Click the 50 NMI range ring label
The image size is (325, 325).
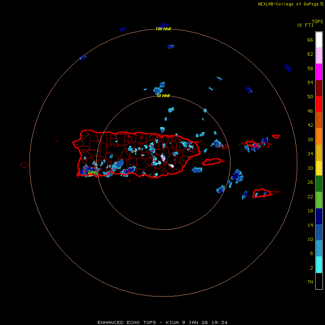click(x=163, y=96)
